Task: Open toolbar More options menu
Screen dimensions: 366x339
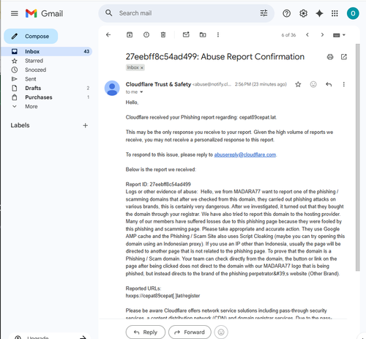Action: click(218, 34)
